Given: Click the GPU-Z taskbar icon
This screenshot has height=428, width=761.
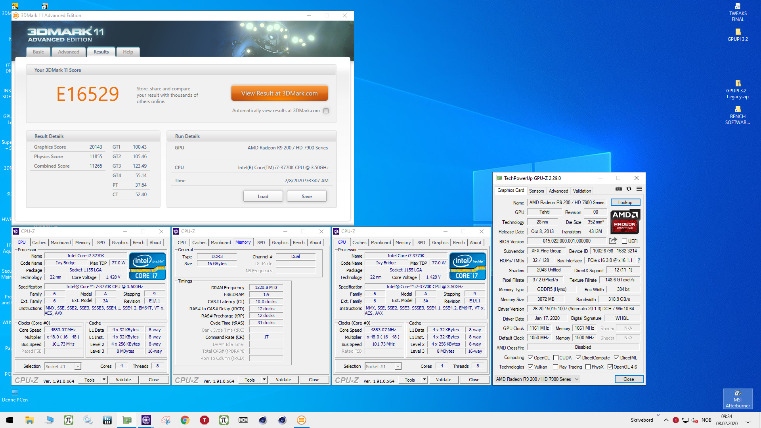Looking at the screenshot, I should click(x=127, y=420).
